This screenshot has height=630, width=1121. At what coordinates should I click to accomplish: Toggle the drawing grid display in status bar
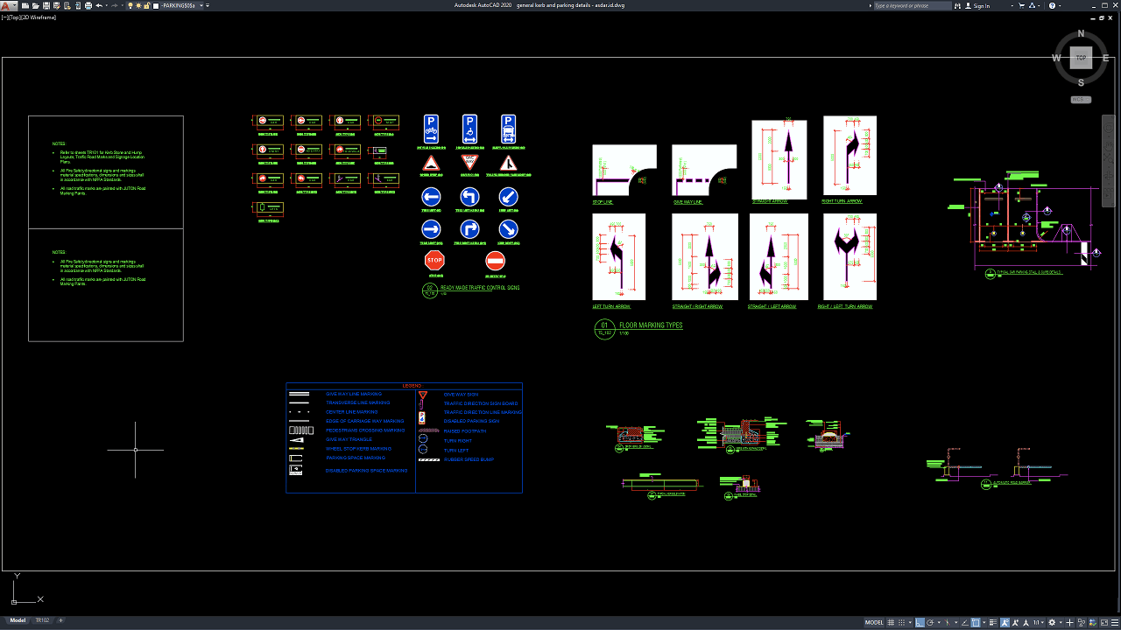pyautogui.click(x=891, y=623)
